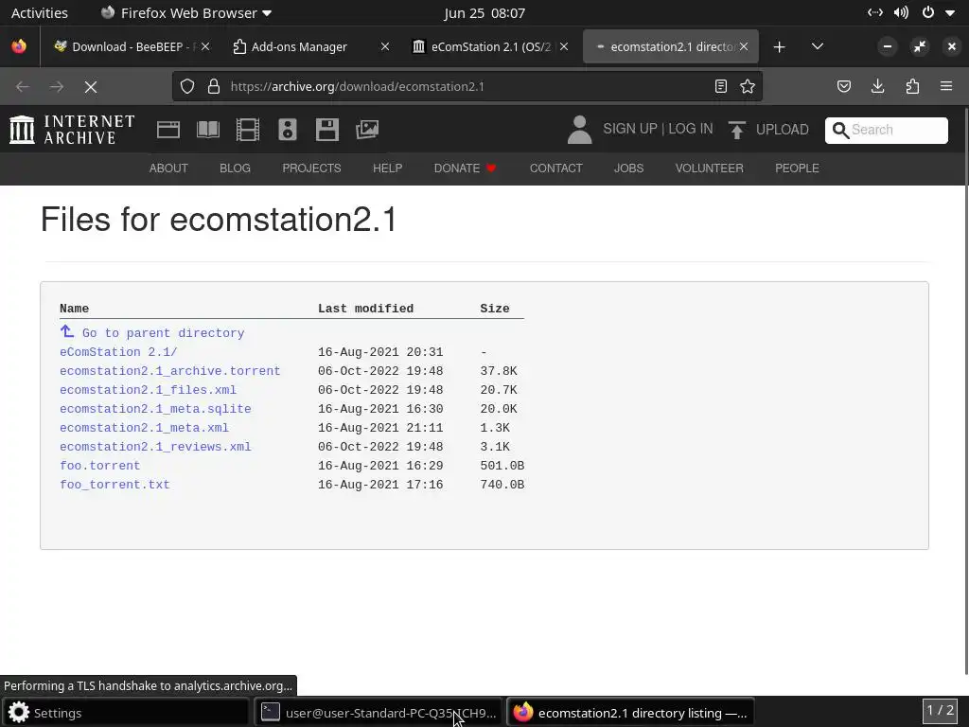
Task: Click LOG IN link
Action: (x=690, y=129)
